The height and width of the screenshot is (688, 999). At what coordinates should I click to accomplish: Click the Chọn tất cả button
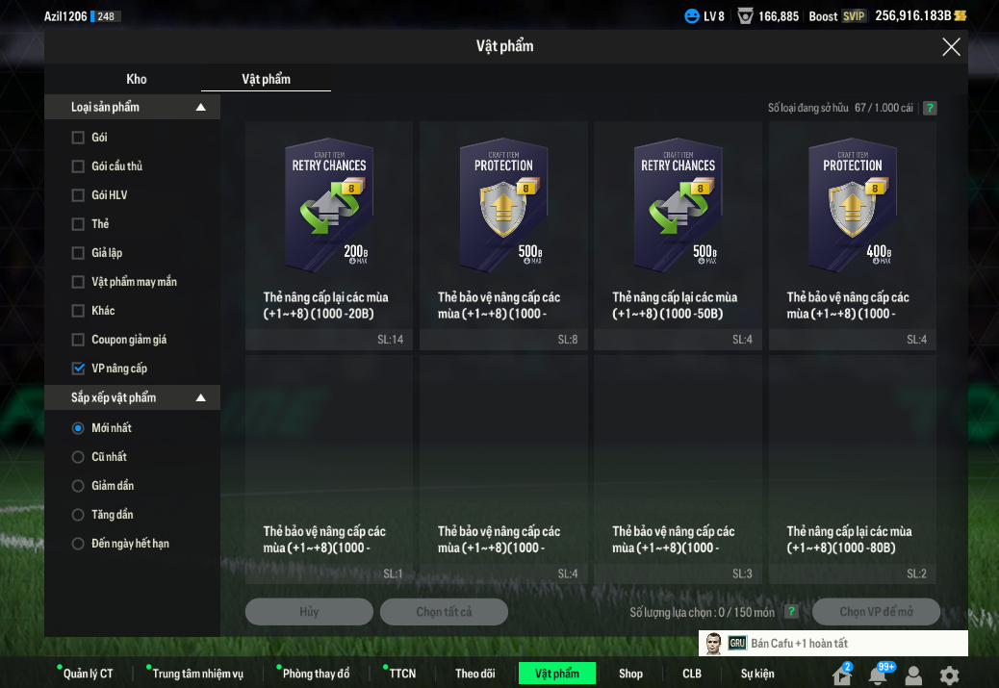pyautogui.click(x=444, y=612)
